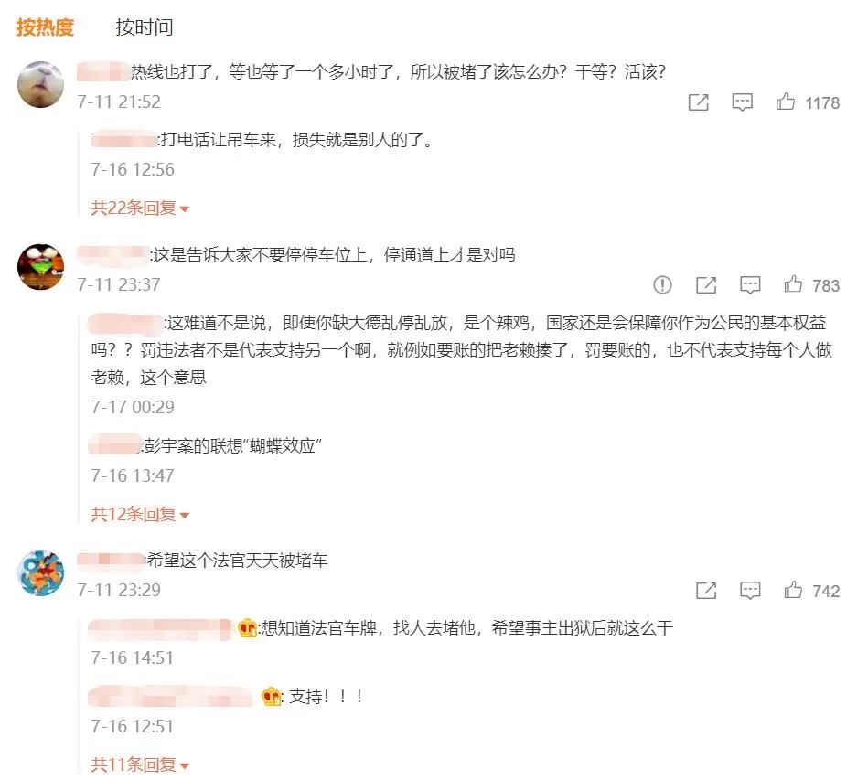Share the comment posted 7-11 23:29

[705, 591]
